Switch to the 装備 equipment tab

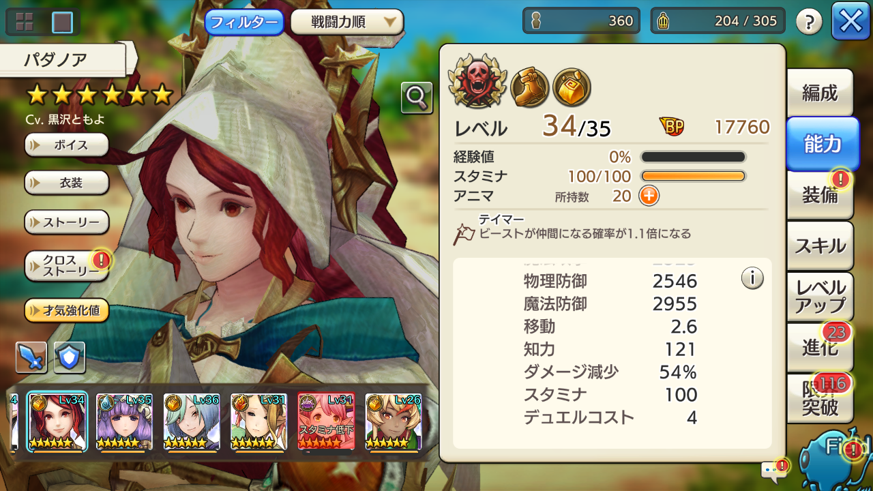point(820,195)
